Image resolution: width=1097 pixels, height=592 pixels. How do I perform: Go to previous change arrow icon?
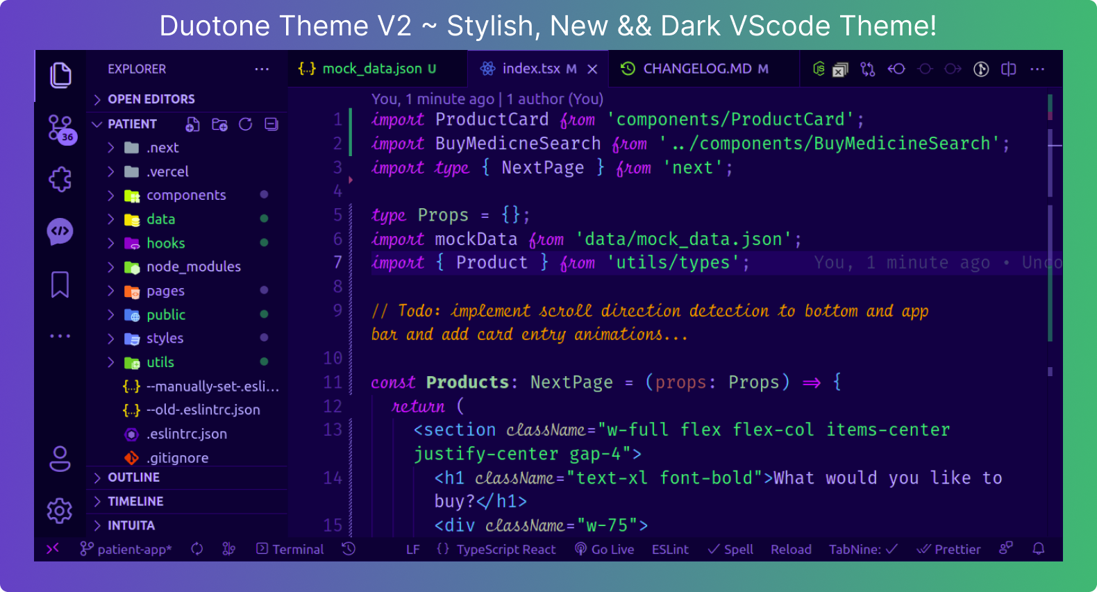coord(896,69)
